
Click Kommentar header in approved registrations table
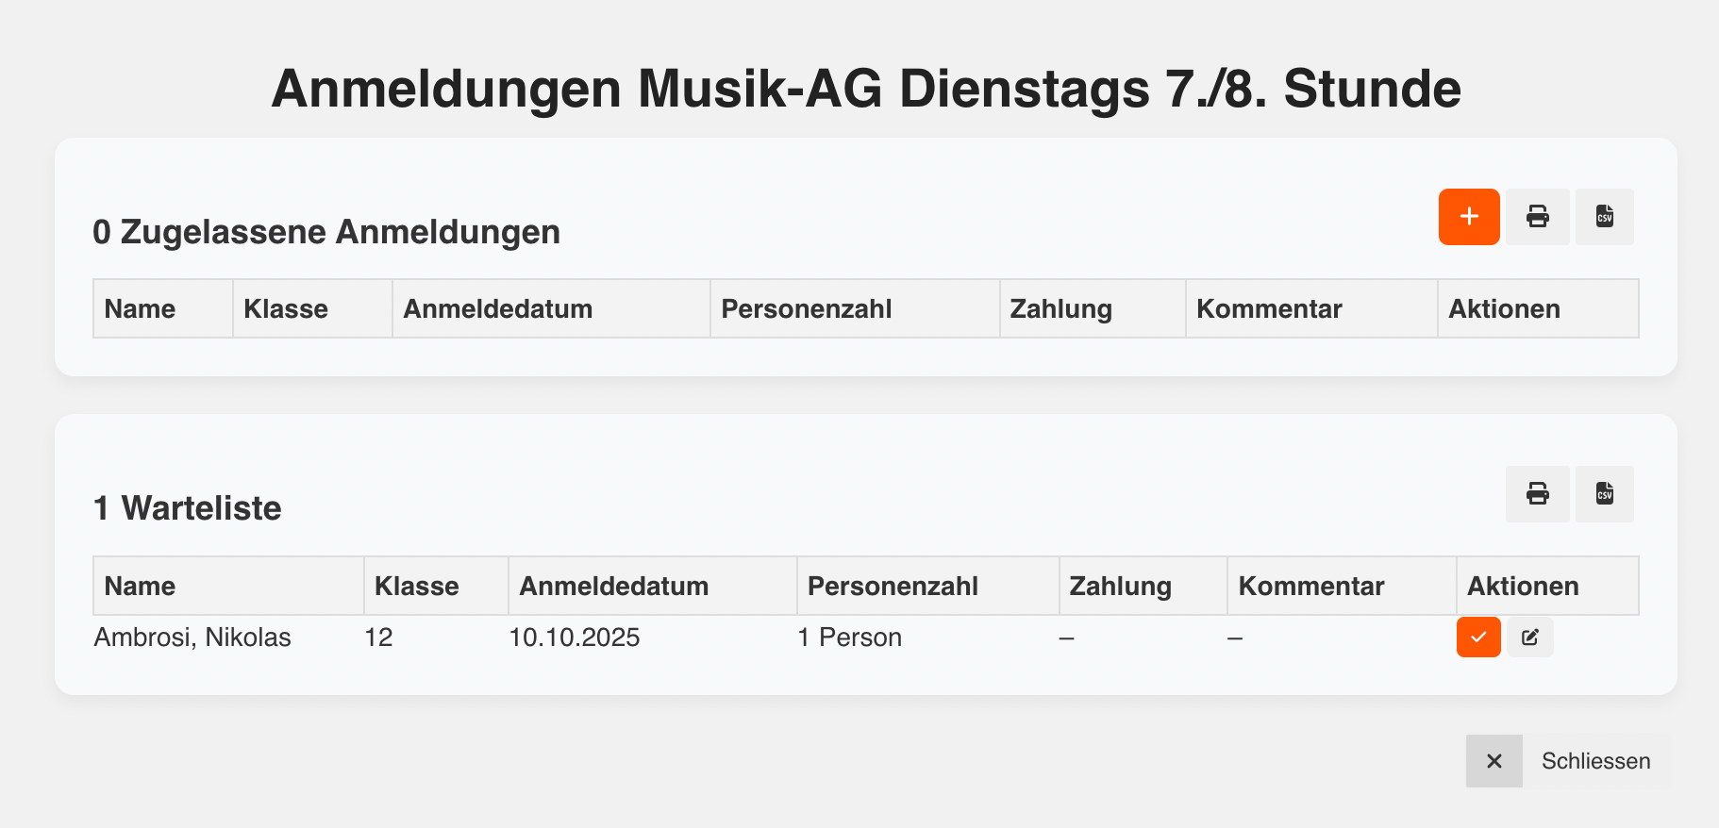click(1268, 309)
